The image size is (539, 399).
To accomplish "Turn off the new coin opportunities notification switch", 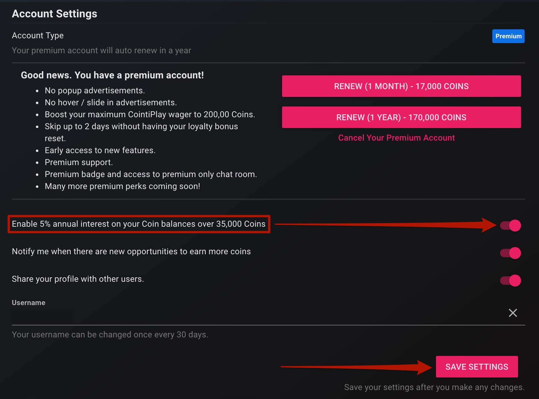I will pos(511,253).
